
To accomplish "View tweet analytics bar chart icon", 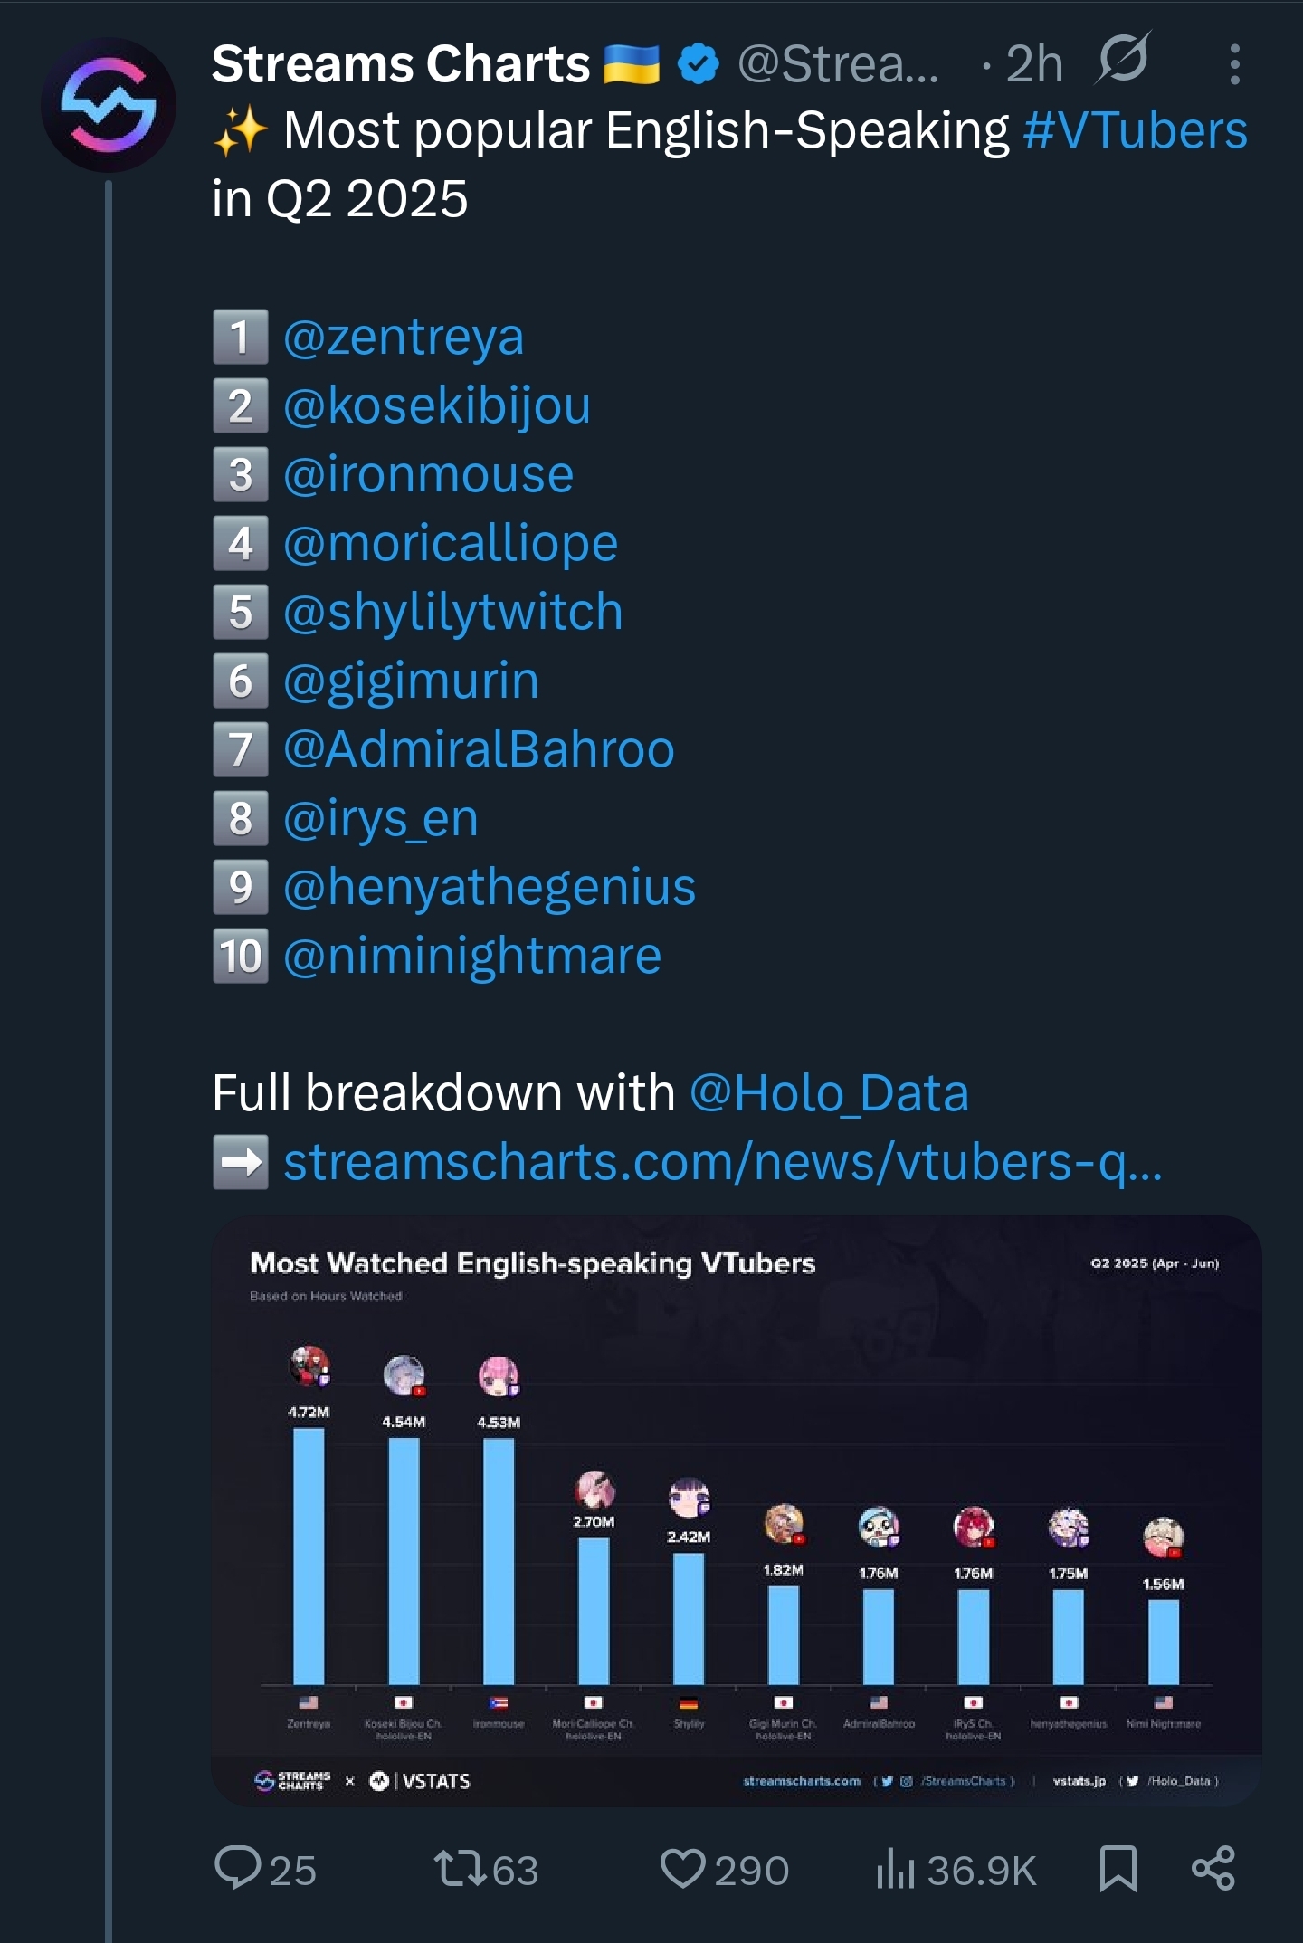I will 896,1869.
